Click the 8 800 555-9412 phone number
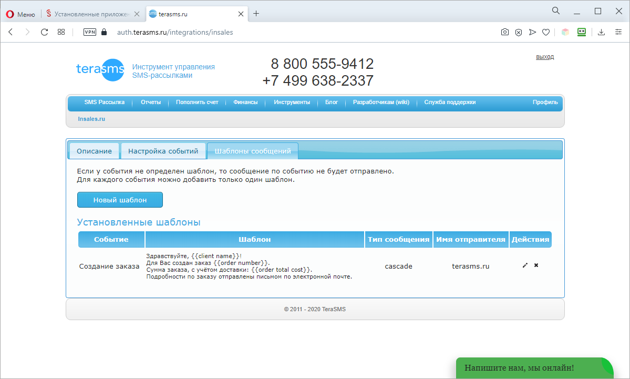This screenshot has width=630, height=379. (x=322, y=64)
